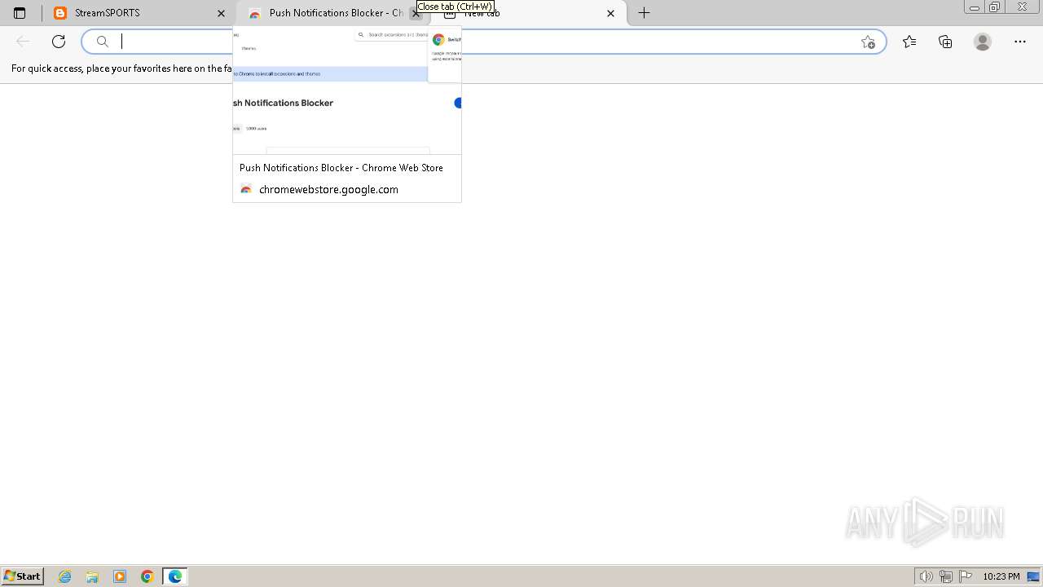Open a new tab with plus button
Screen dimensions: 1043x587
pyautogui.click(x=644, y=13)
